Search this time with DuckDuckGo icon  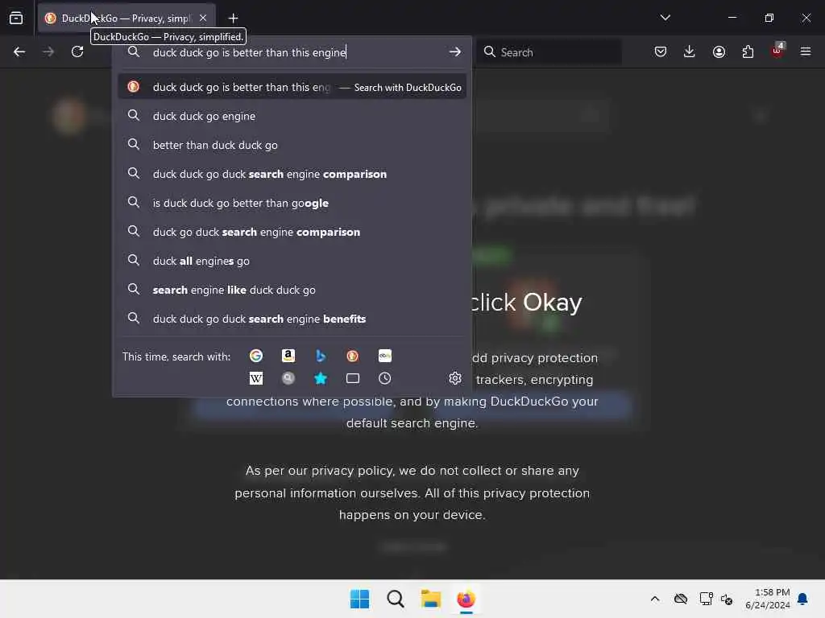click(x=353, y=356)
